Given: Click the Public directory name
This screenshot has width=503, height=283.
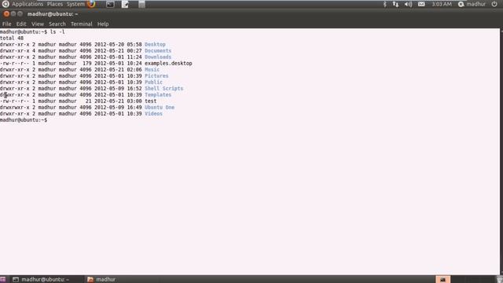Looking at the screenshot, I should [x=154, y=82].
